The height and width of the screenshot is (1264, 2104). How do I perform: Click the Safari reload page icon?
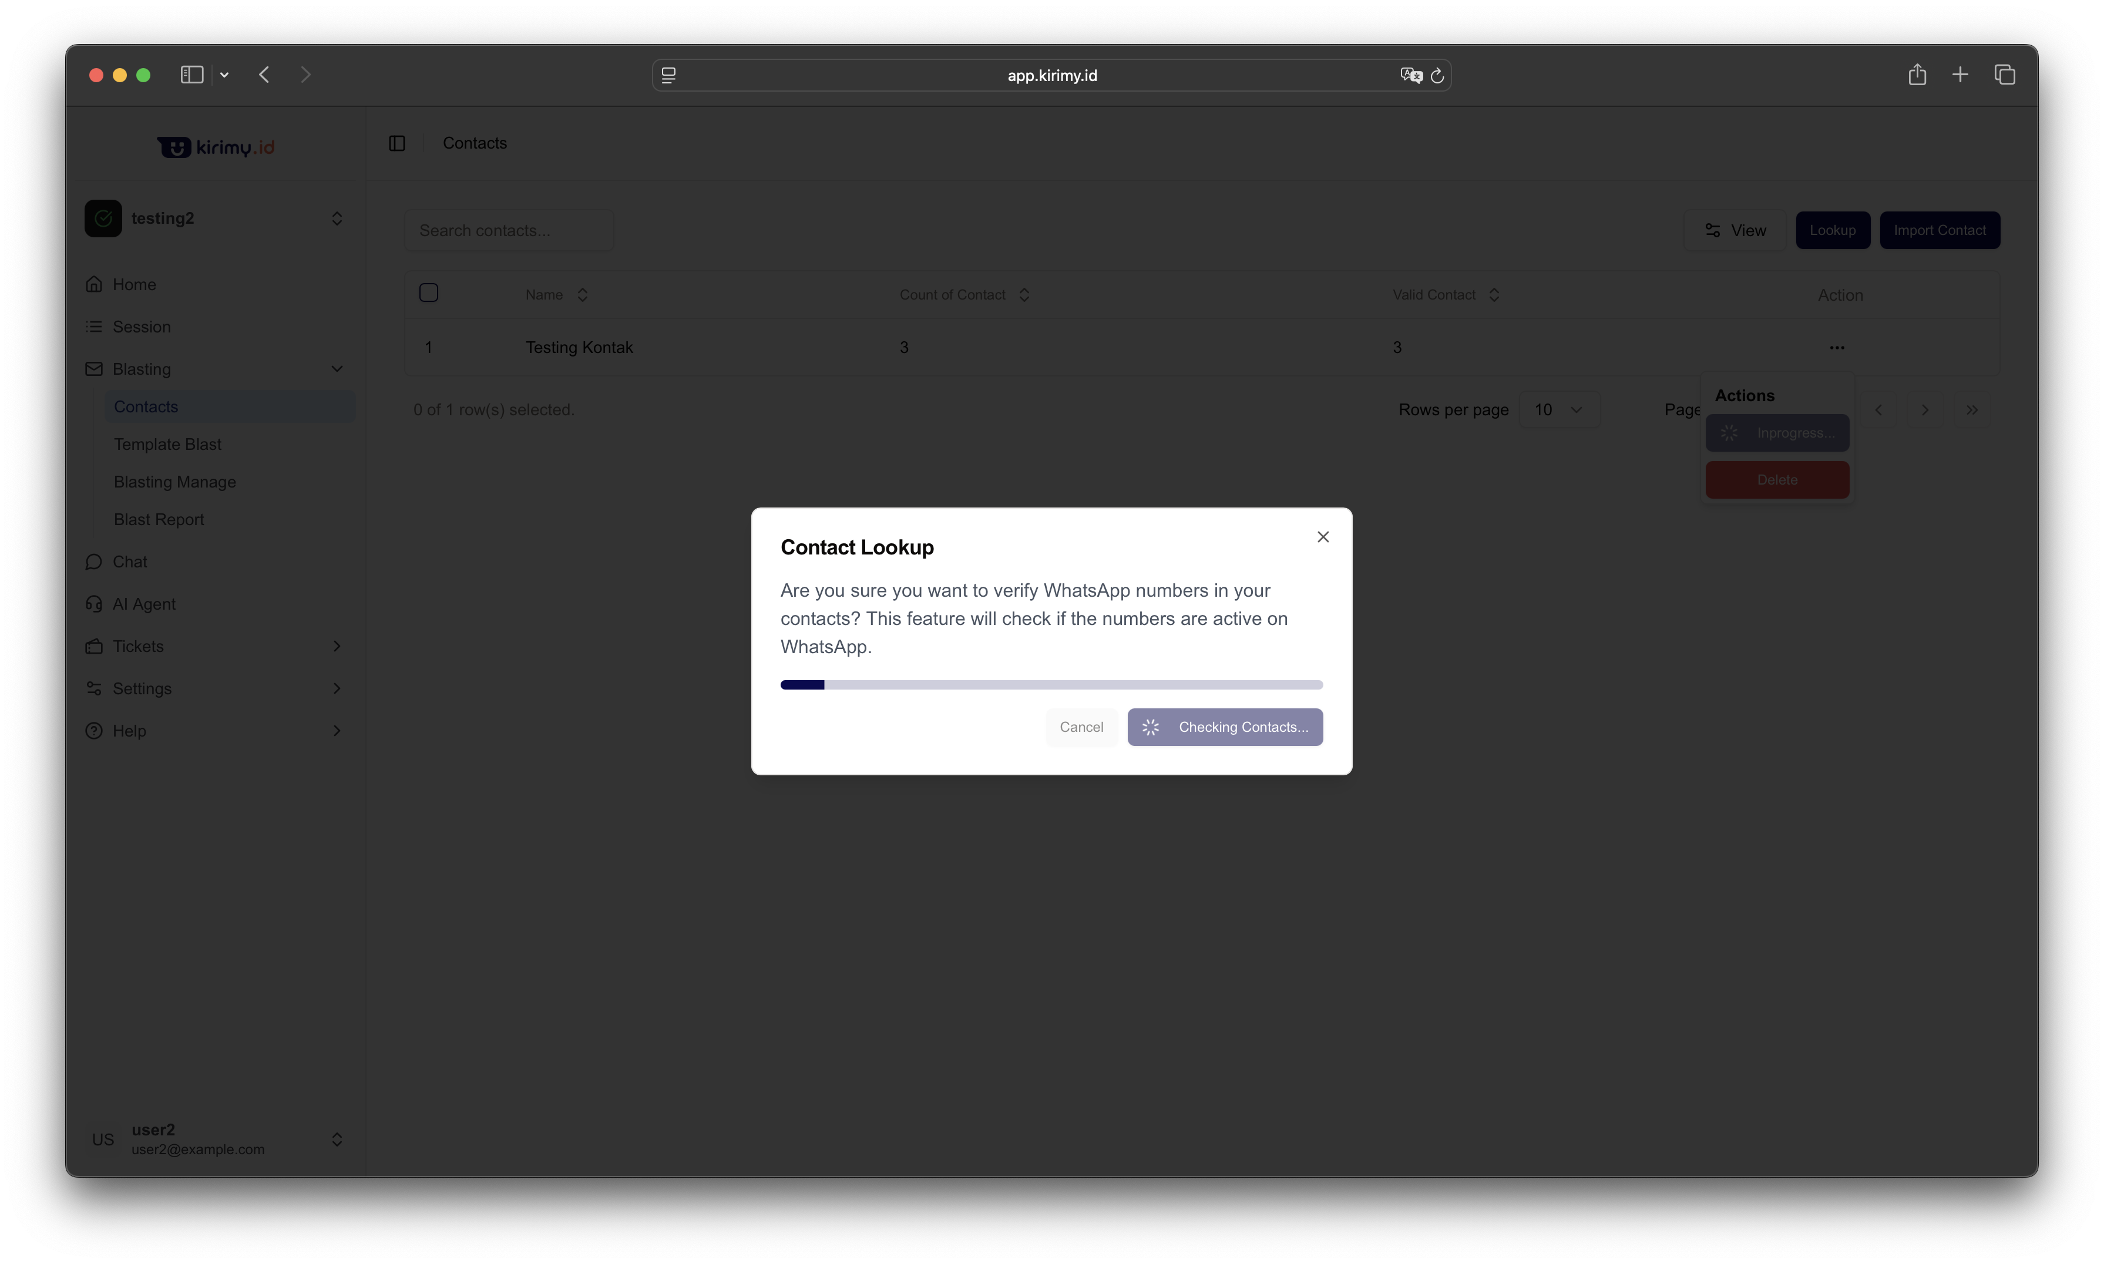[1437, 76]
